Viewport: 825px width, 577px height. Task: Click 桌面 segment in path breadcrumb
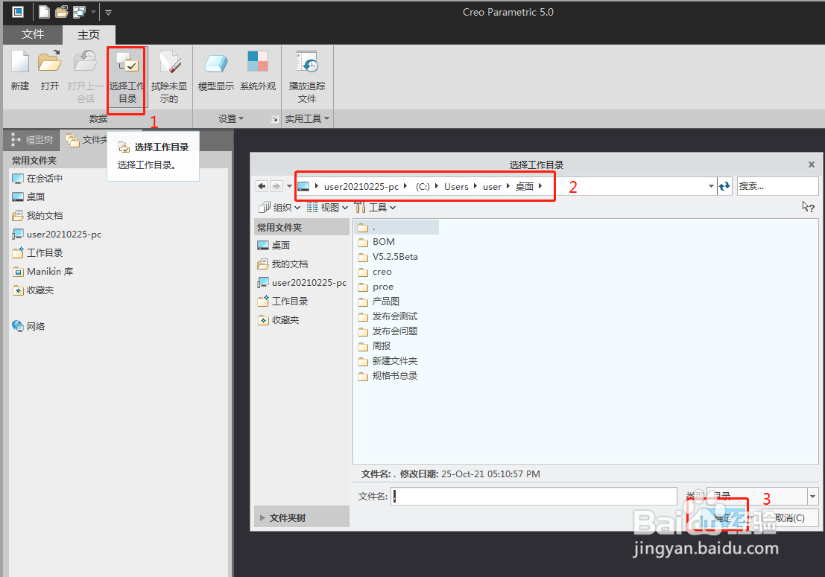pyautogui.click(x=524, y=187)
